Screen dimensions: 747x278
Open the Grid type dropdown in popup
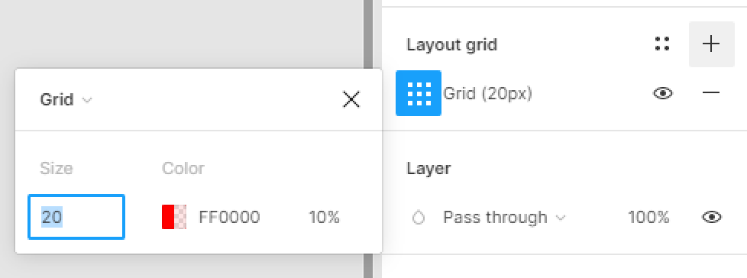(66, 99)
